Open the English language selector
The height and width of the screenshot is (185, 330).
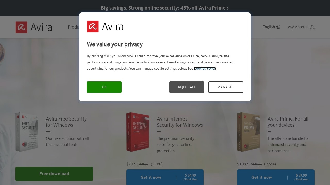coord(271,27)
